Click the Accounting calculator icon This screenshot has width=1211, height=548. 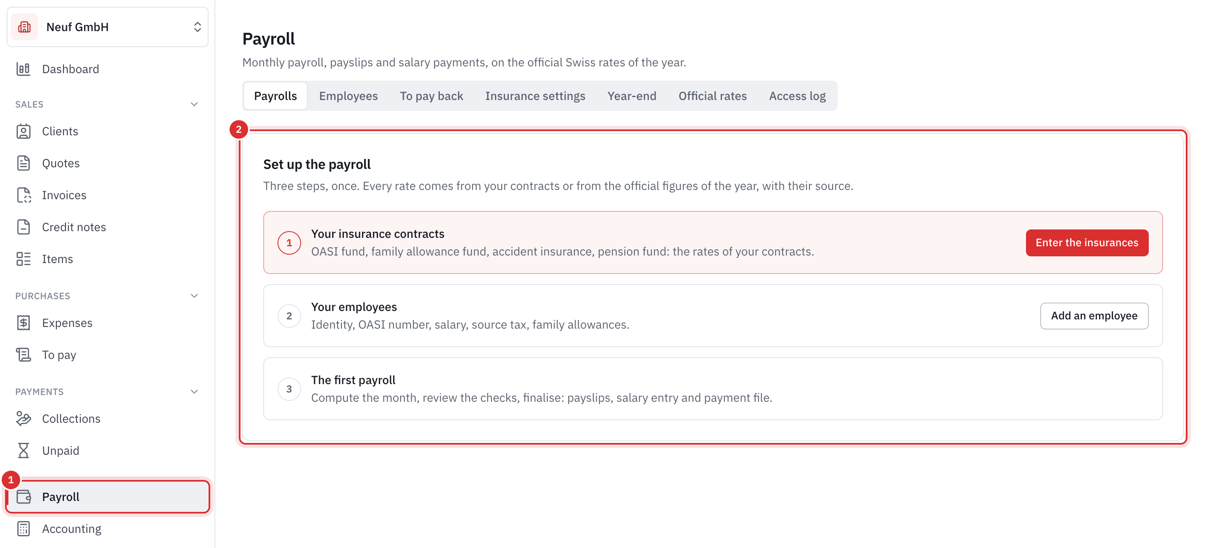pos(24,529)
